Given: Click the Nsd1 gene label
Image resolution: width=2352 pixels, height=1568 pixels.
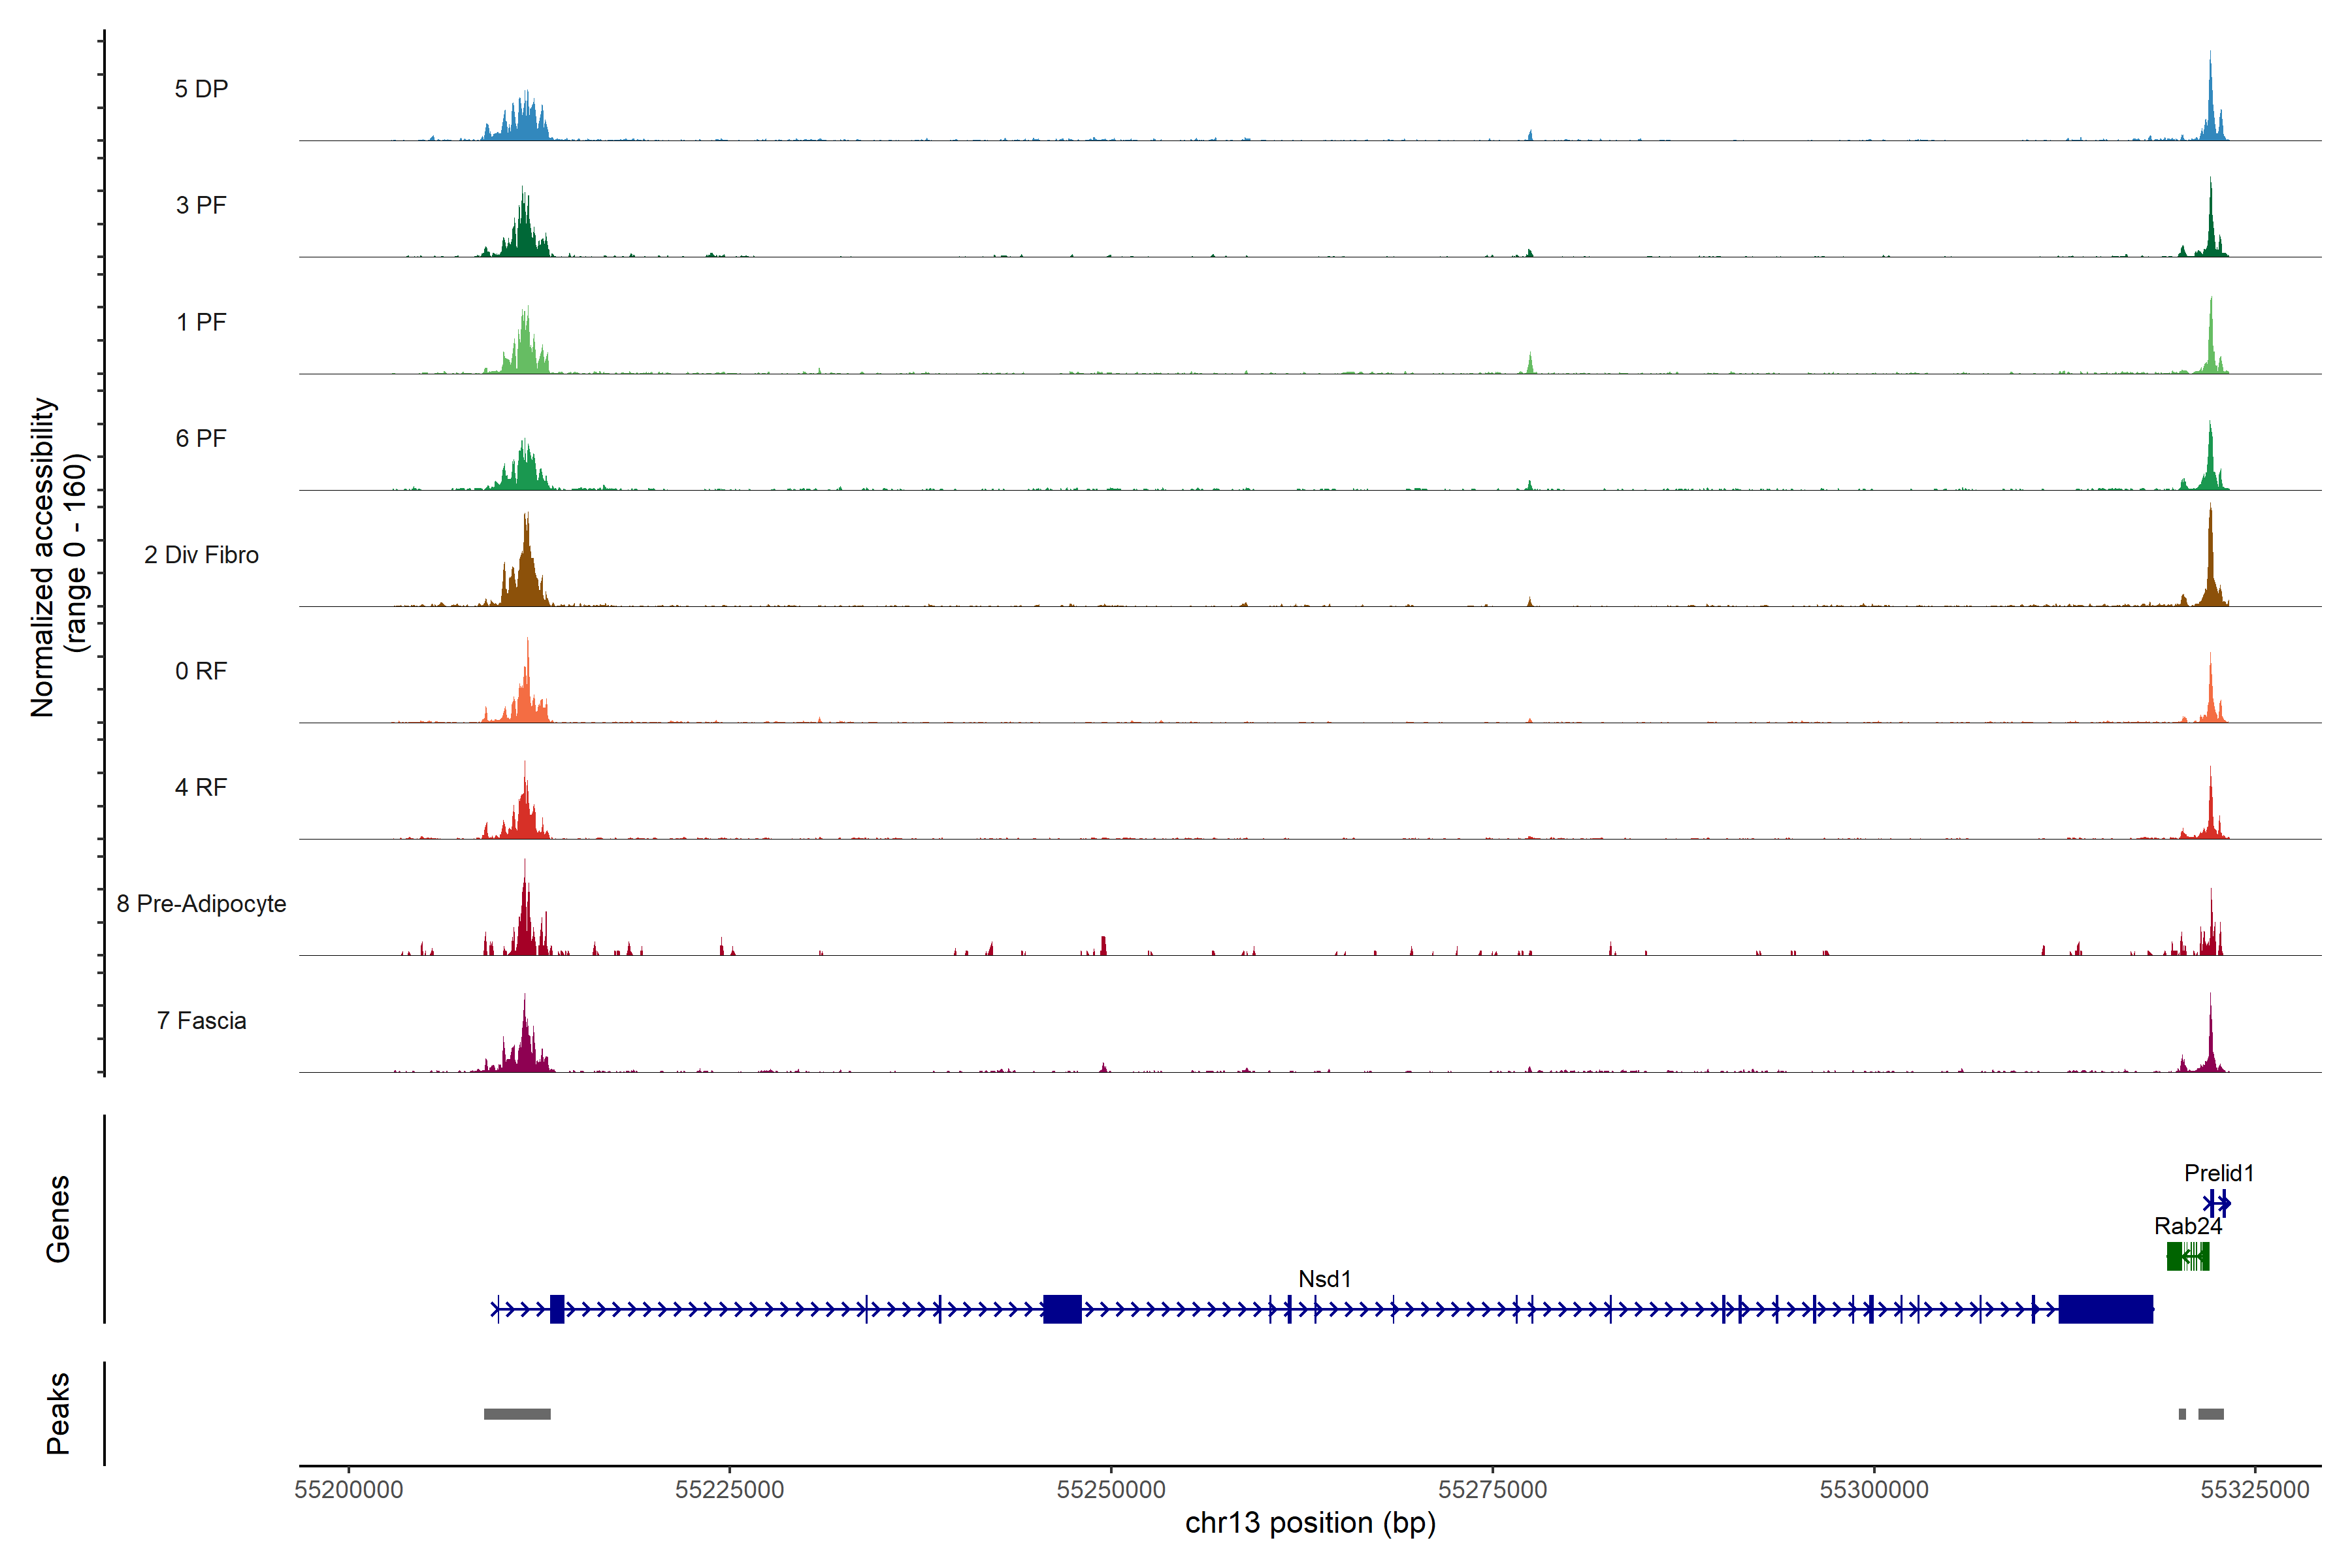Looking at the screenshot, I should click(x=1324, y=1279).
